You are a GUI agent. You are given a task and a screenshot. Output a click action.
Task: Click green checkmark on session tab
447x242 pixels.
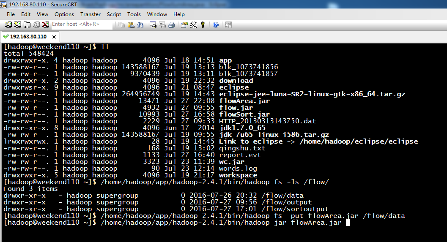pos(5,36)
